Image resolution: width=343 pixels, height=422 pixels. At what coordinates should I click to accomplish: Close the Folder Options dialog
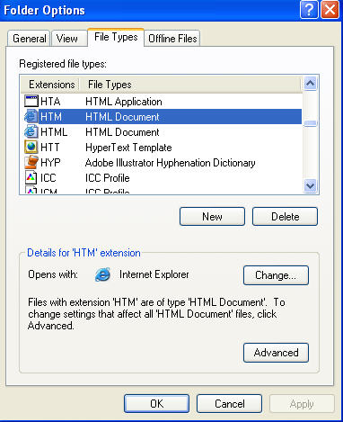click(x=330, y=10)
